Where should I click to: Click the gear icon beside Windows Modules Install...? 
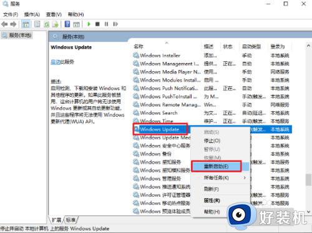136,80
